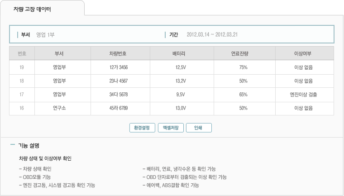Click the 배터리 column header
The width and height of the screenshot is (344, 196).
tap(182, 53)
